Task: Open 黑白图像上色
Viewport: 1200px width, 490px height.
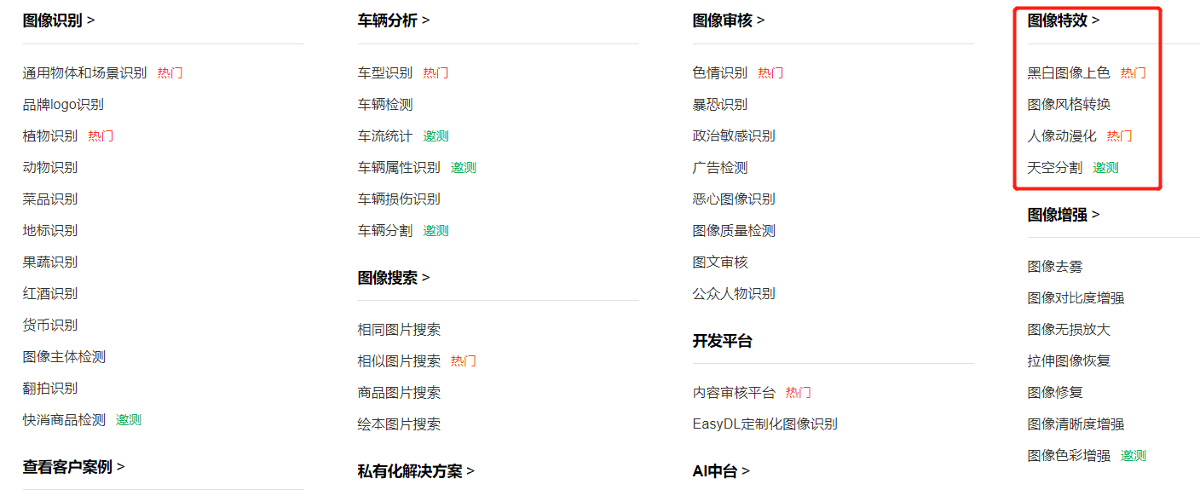Action: tap(1069, 73)
